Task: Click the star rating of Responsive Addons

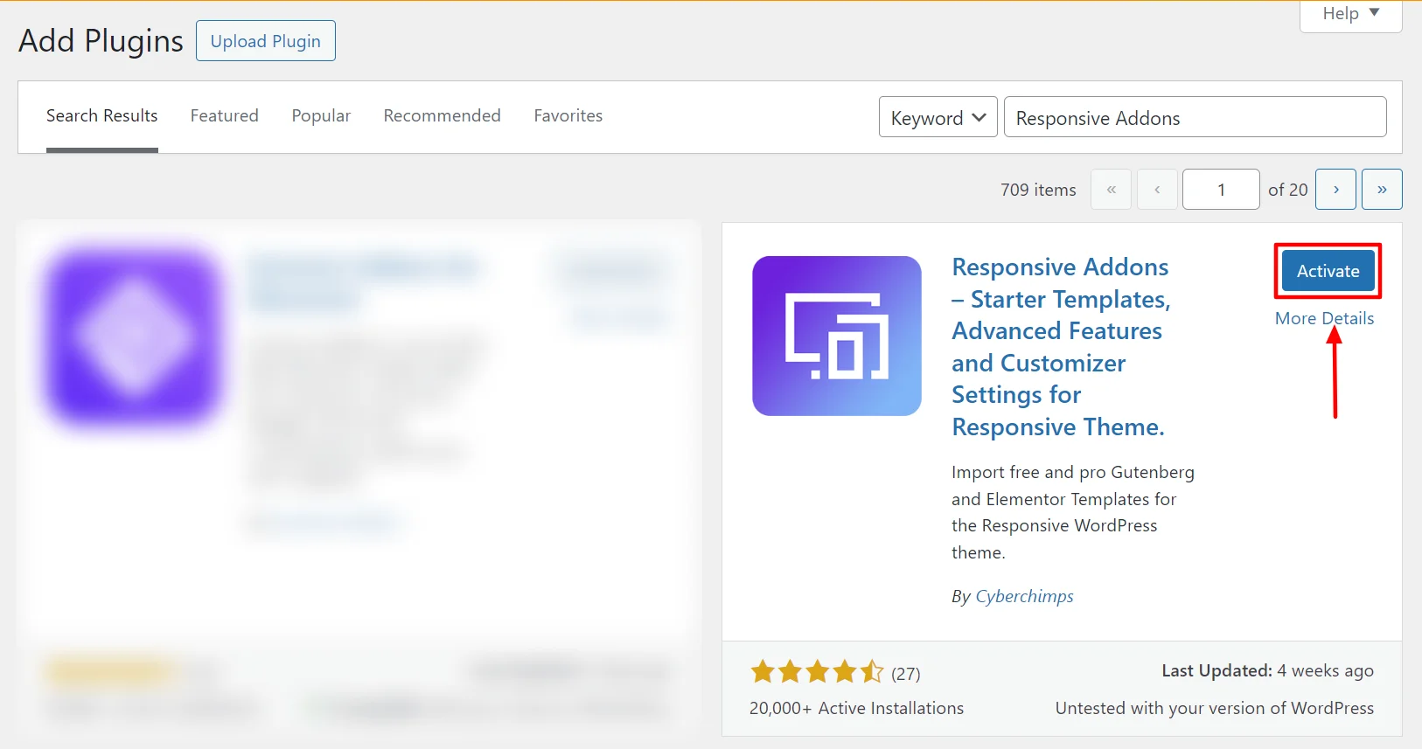Action: click(x=817, y=672)
